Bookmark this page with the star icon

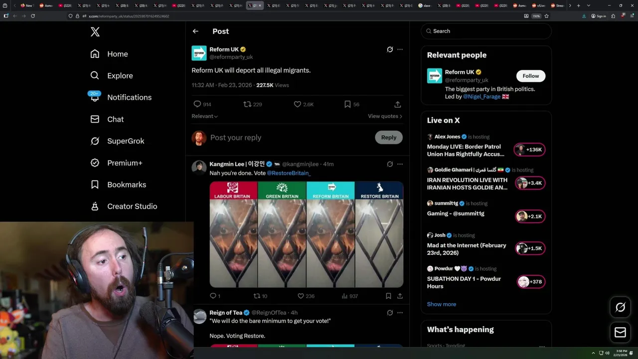click(x=546, y=16)
